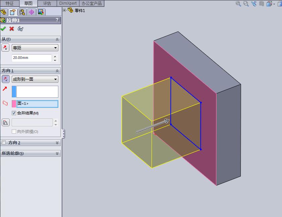Viewport: 282px width, 217px height.
Task: Click reverse direction button in 方向1 section
Action: point(6,79)
